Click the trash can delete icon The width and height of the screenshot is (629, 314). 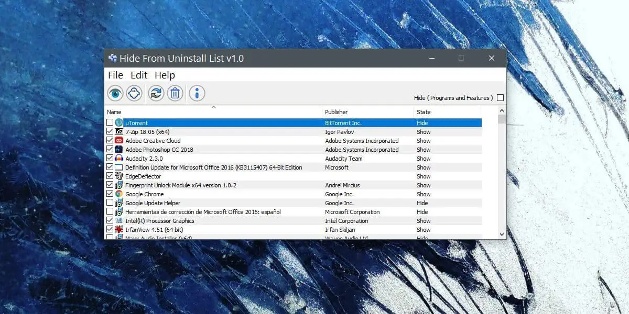pyautogui.click(x=175, y=93)
